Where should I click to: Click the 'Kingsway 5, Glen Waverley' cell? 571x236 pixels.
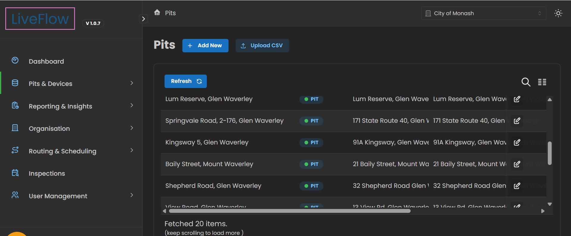click(x=207, y=142)
